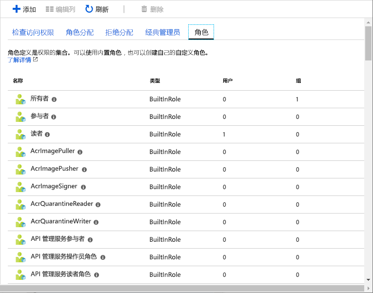Select the 所有者 role name

(x=39, y=98)
